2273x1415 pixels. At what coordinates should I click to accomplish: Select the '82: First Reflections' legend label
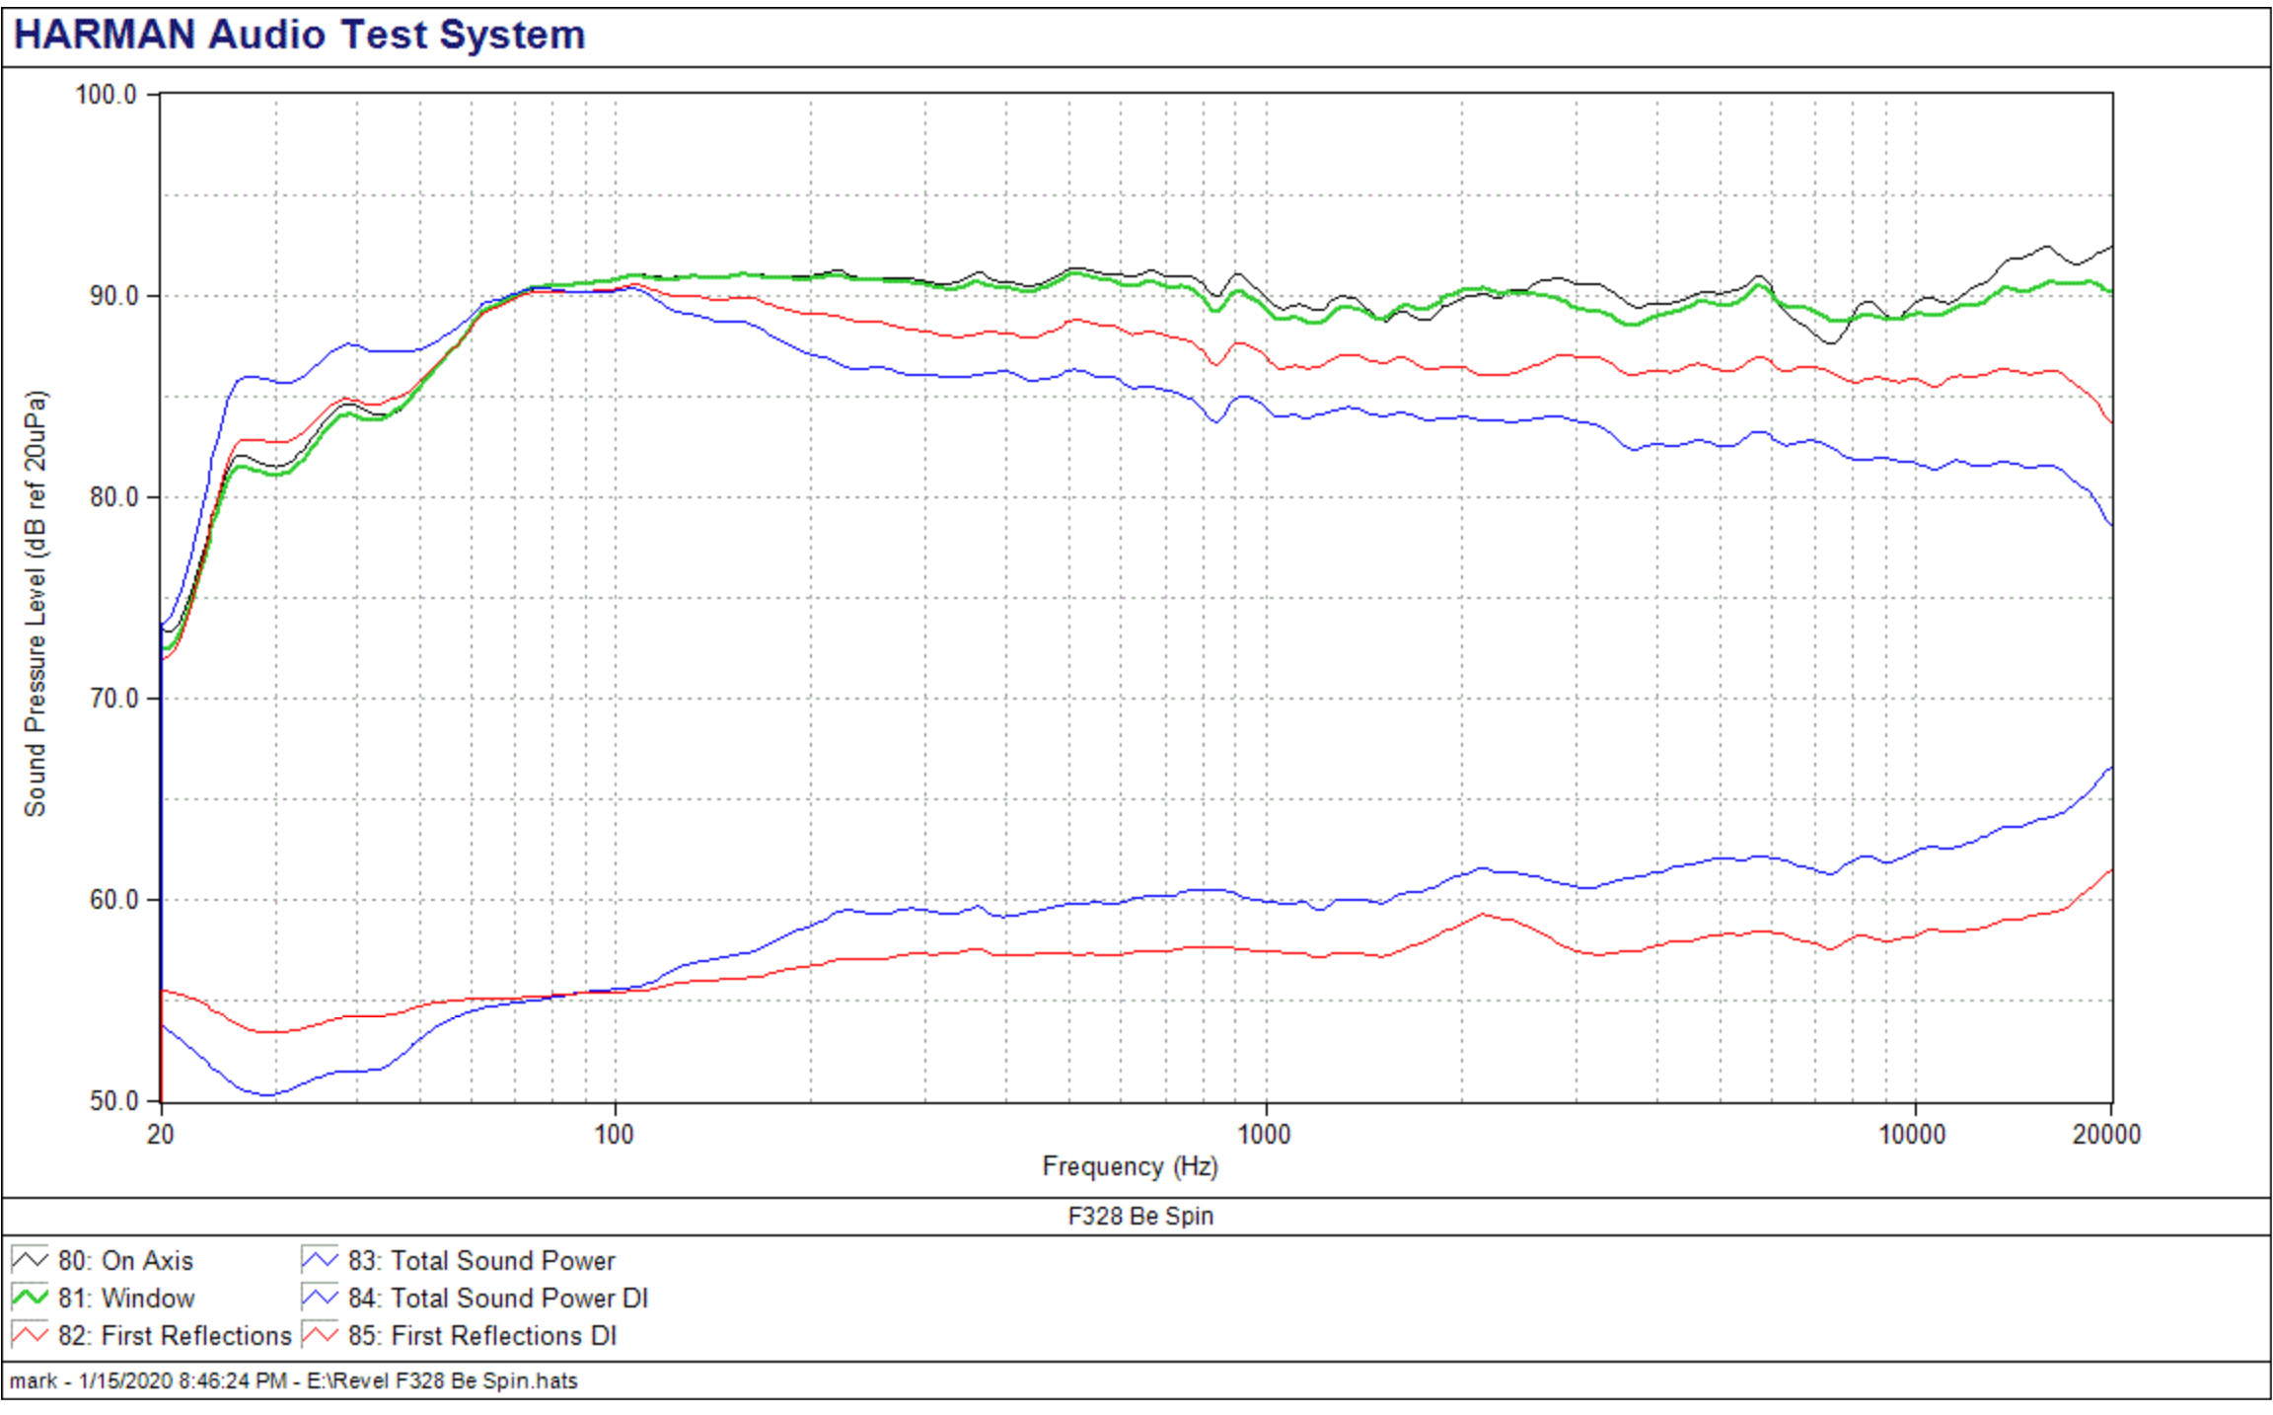click(x=175, y=1335)
